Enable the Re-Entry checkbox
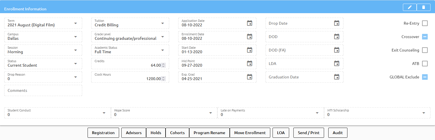 pos(425,23)
